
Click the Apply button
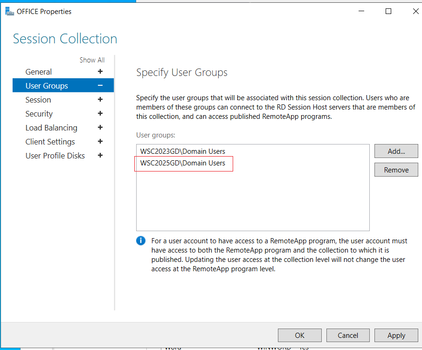[x=396, y=335]
